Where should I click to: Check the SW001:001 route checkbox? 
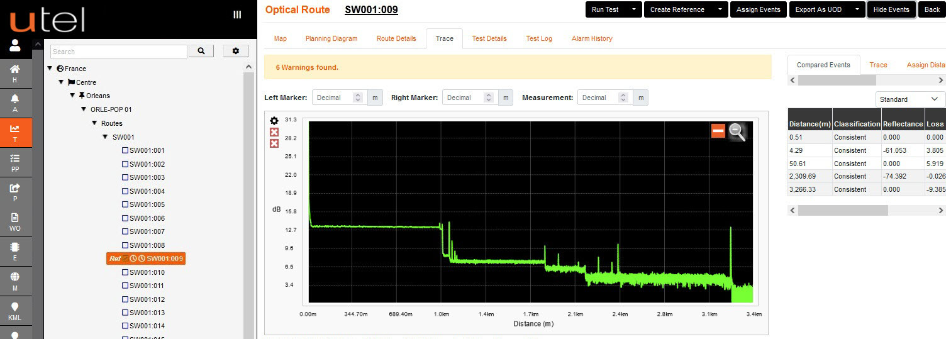pos(125,150)
